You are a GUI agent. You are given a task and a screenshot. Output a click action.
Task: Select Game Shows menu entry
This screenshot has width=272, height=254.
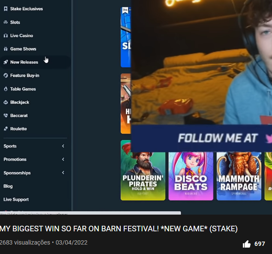(23, 49)
